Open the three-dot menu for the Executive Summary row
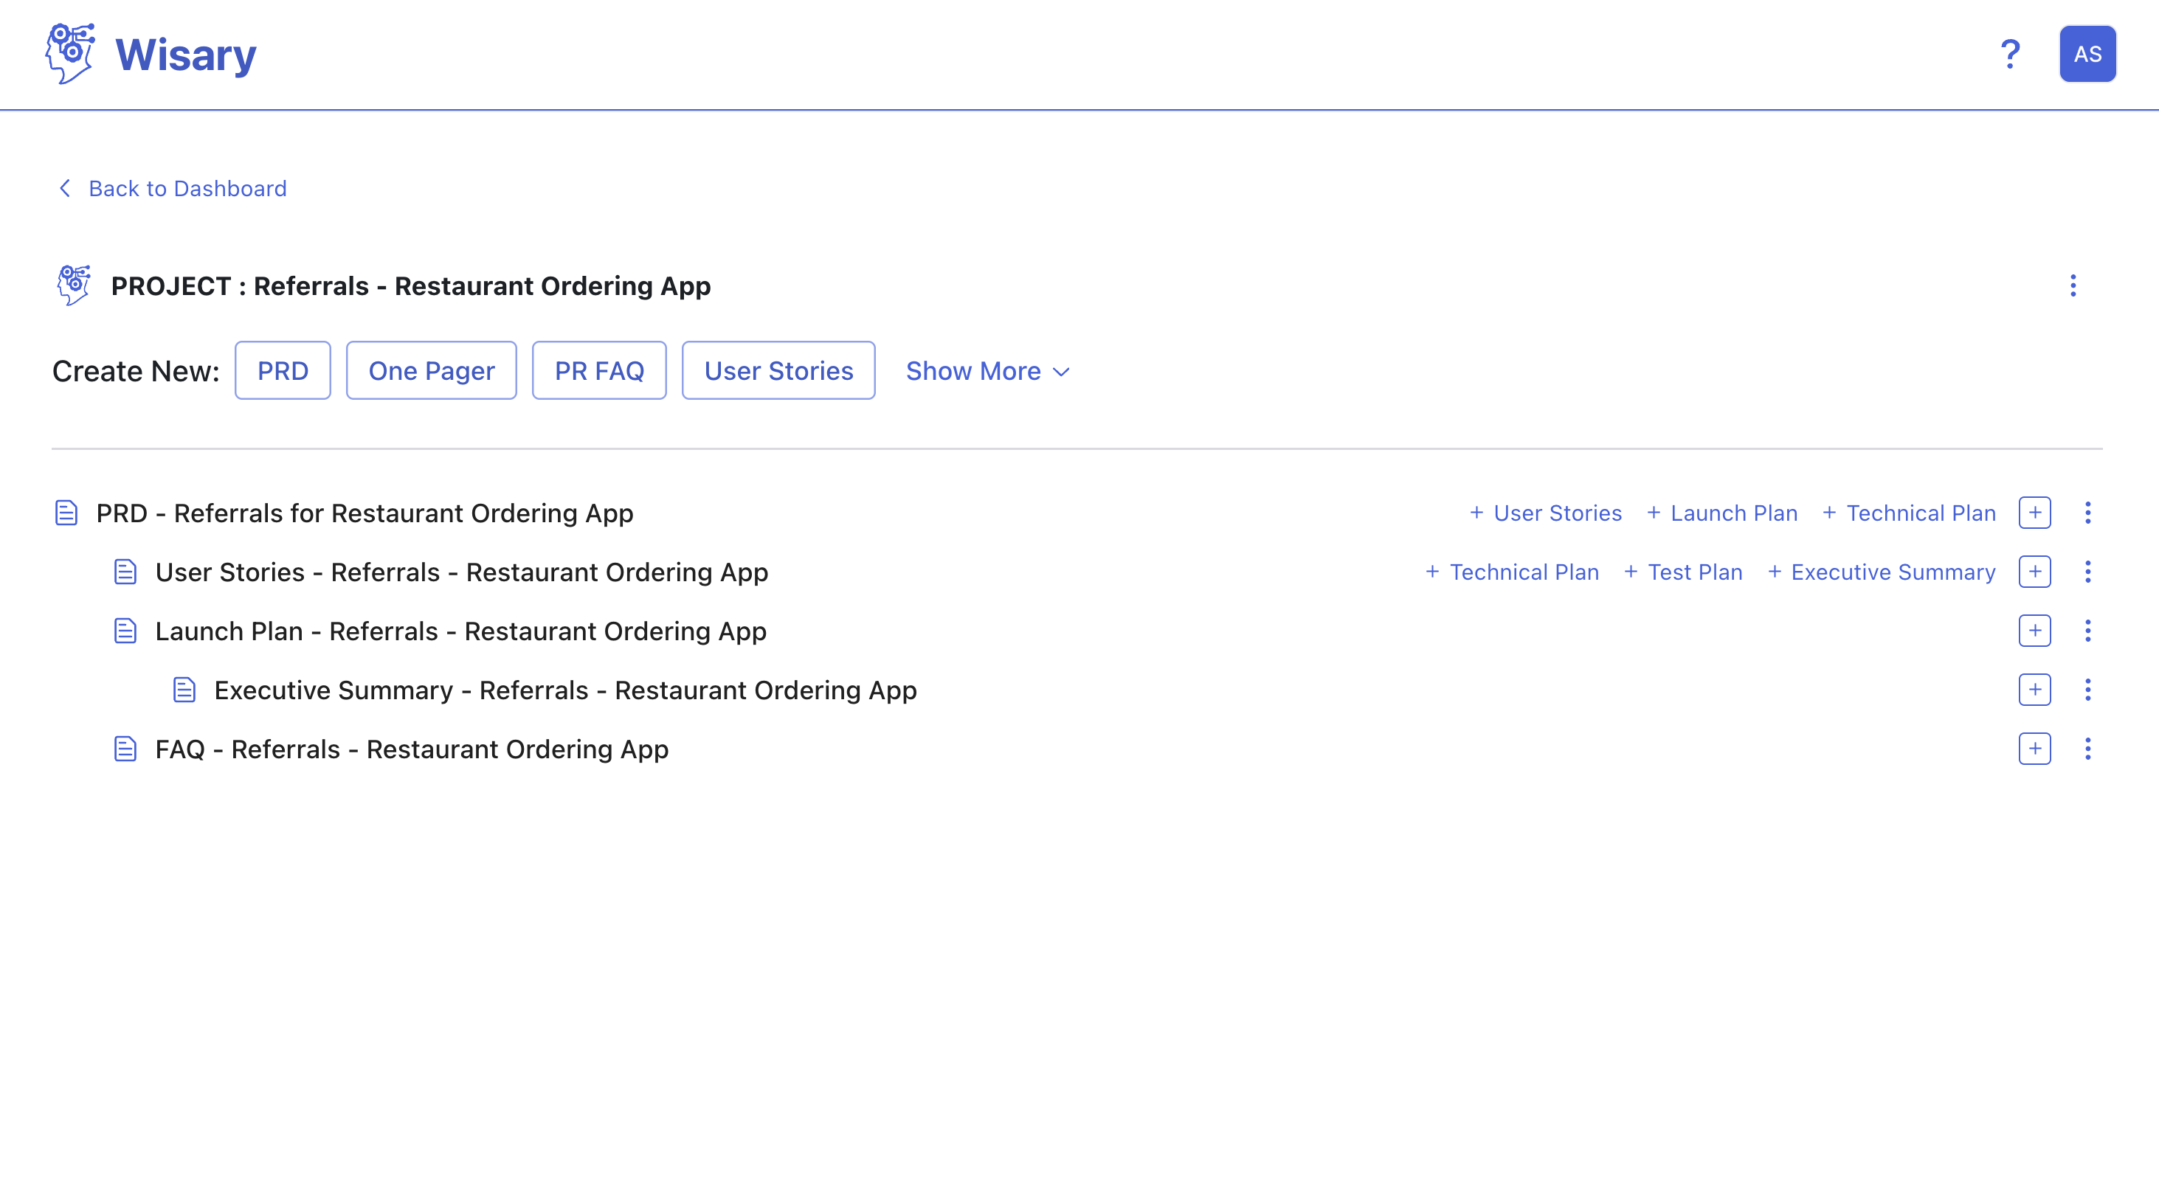Viewport: 2159px width, 1189px height. click(x=2087, y=690)
